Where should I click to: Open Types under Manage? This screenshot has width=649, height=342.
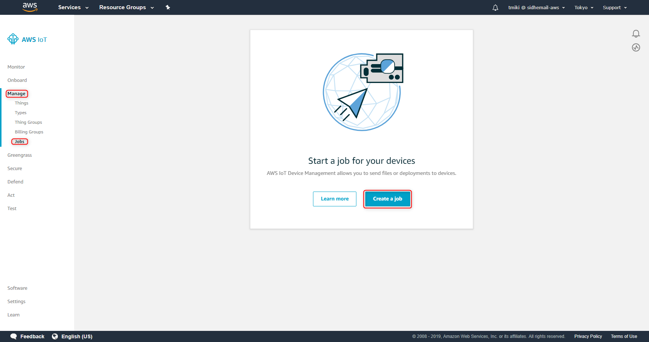coord(21,113)
